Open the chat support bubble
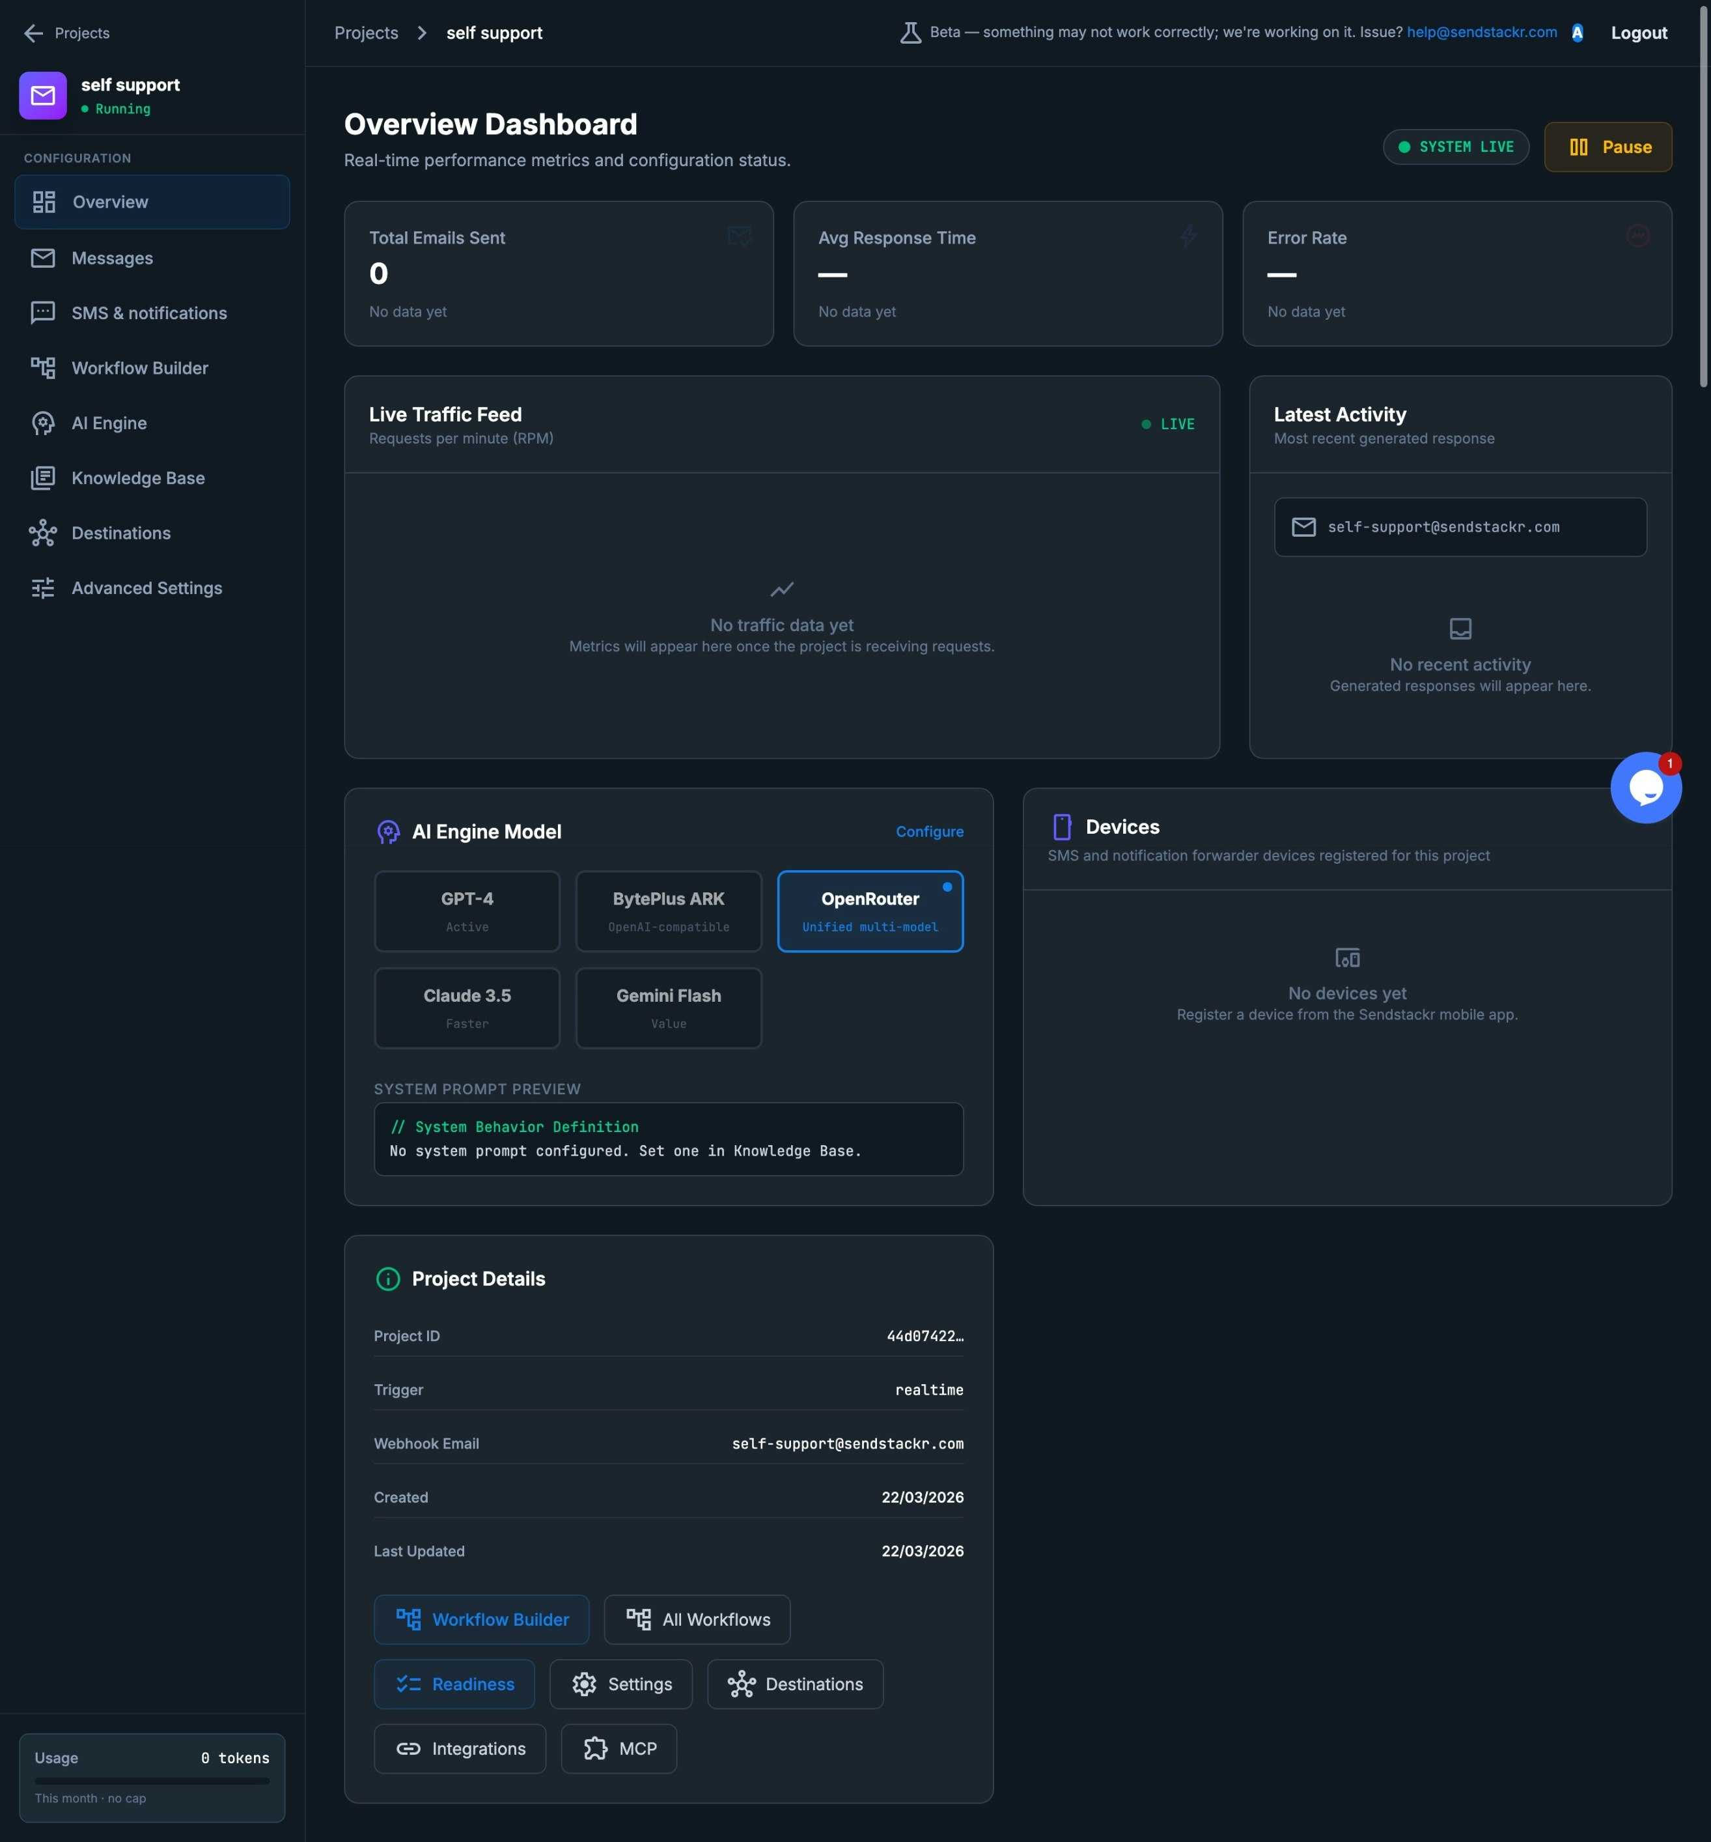The image size is (1711, 1842). (x=1647, y=787)
